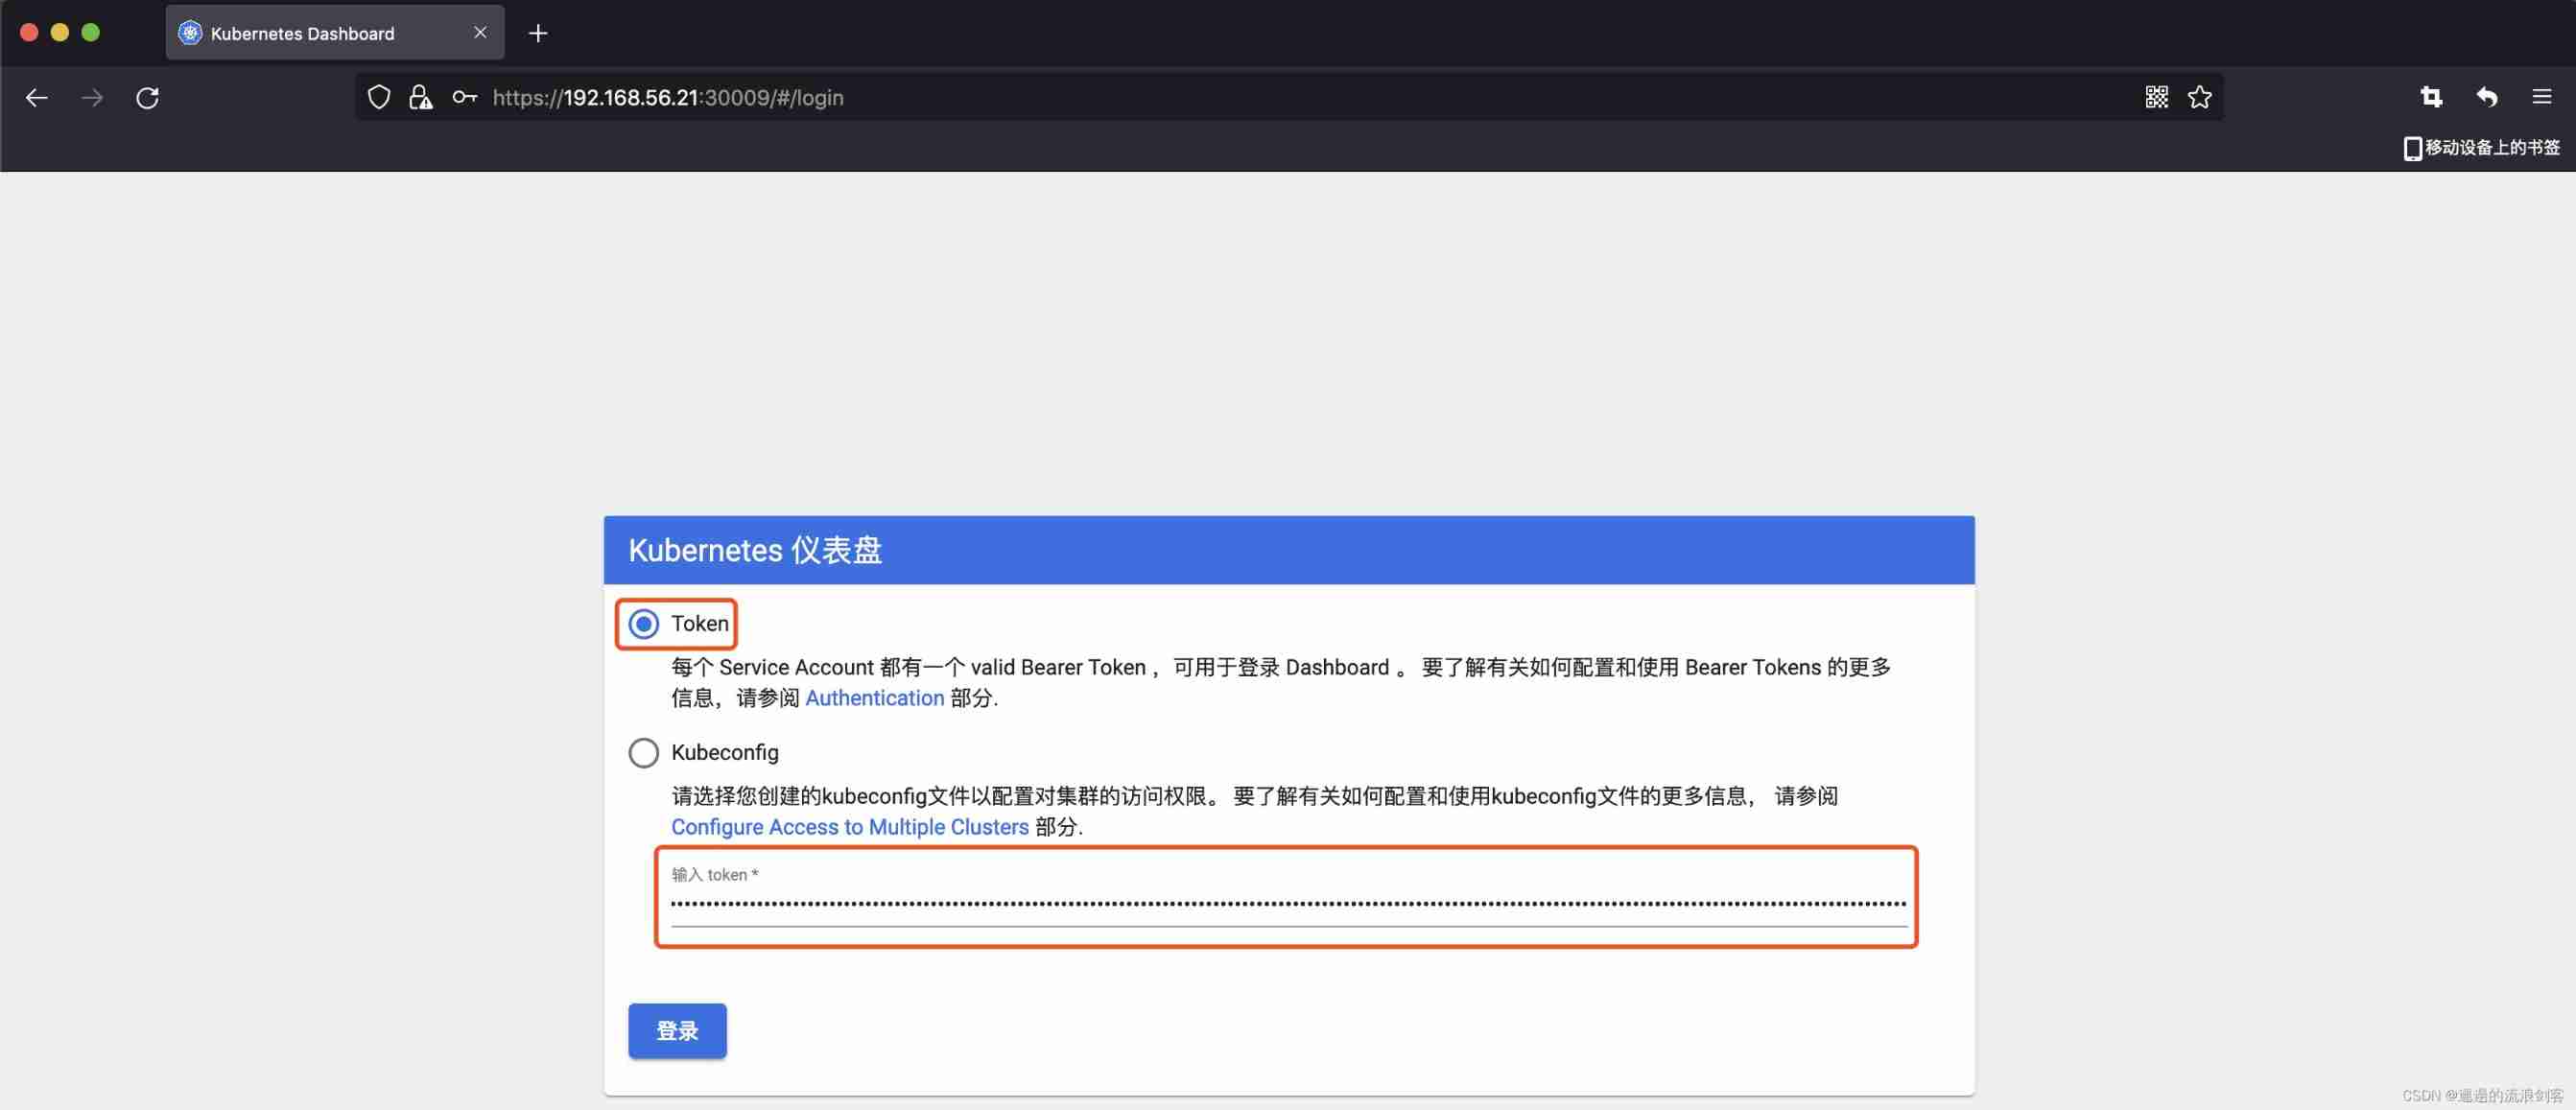Go back to the previous page
2576x1110 pixels.
click(37, 97)
